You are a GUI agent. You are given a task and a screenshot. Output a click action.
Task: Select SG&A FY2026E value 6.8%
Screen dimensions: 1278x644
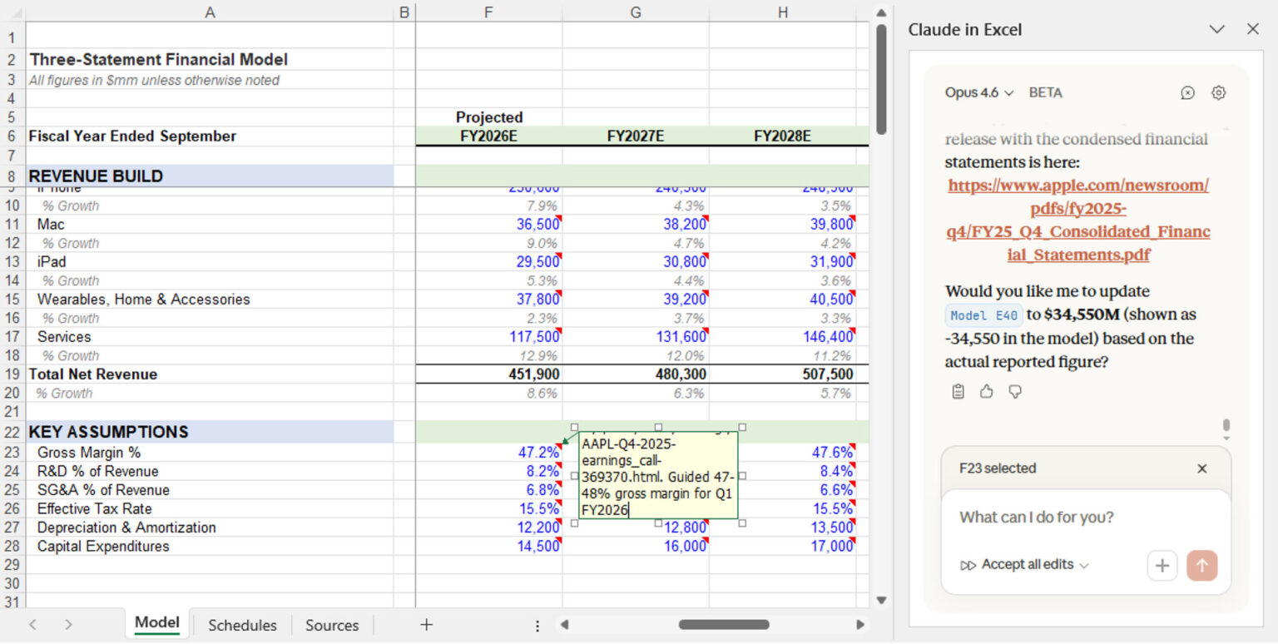click(x=488, y=490)
